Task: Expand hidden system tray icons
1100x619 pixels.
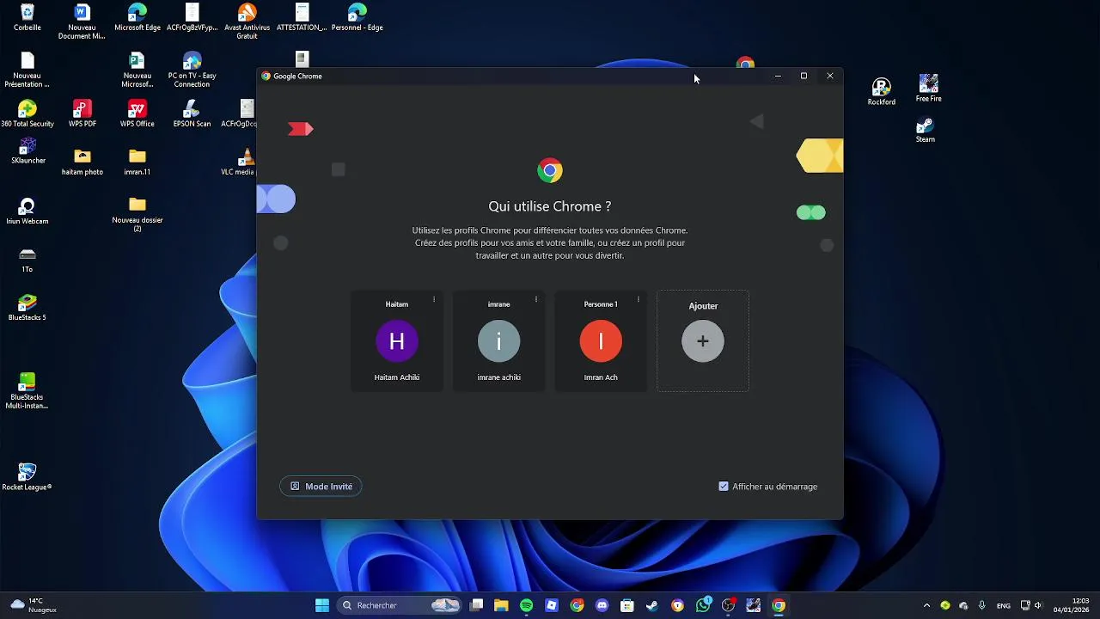Action: pyautogui.click(x=926, y=605)
